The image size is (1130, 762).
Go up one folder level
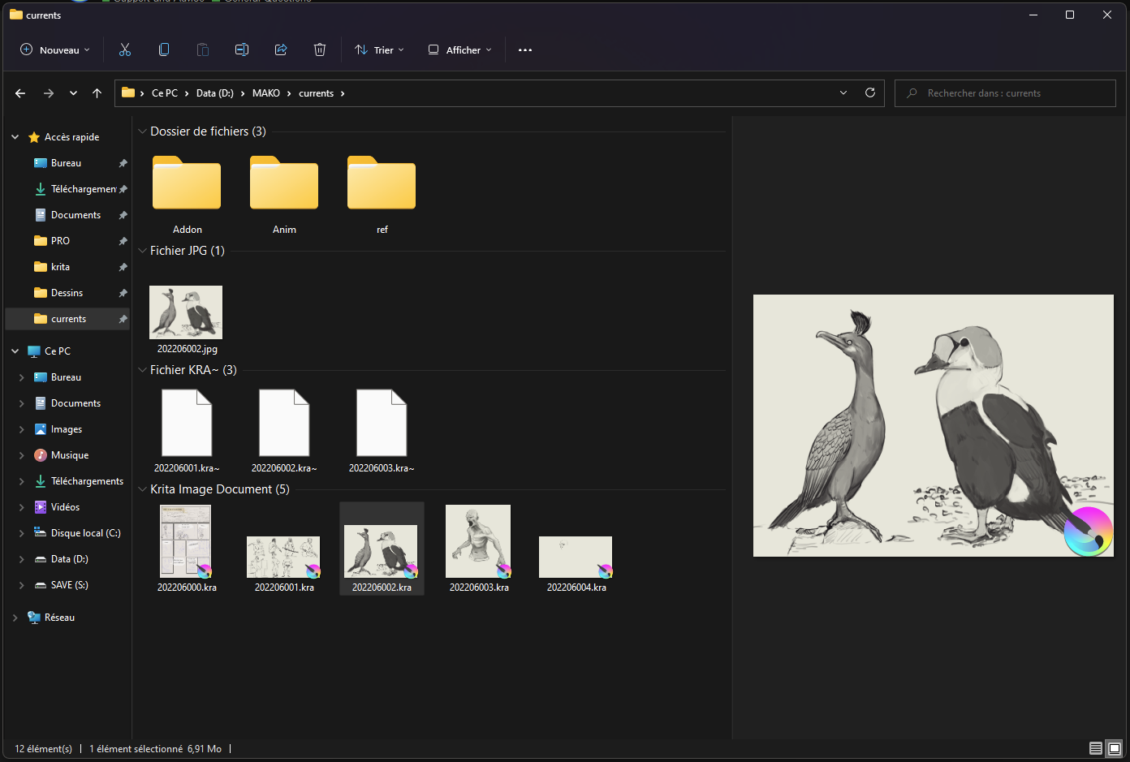pyautogui.click(x=97, y=93)
